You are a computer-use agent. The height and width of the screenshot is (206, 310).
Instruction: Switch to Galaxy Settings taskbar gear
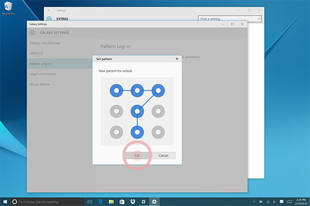click(x=154, y=202)
